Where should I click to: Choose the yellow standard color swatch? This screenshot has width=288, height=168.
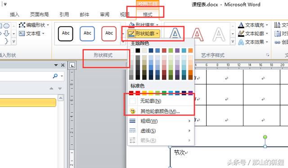click(151, 93)
